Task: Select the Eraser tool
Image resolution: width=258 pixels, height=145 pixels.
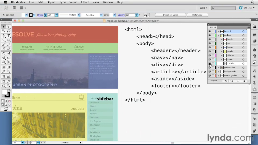Action: pyautogui.click(x=9, y=49)
